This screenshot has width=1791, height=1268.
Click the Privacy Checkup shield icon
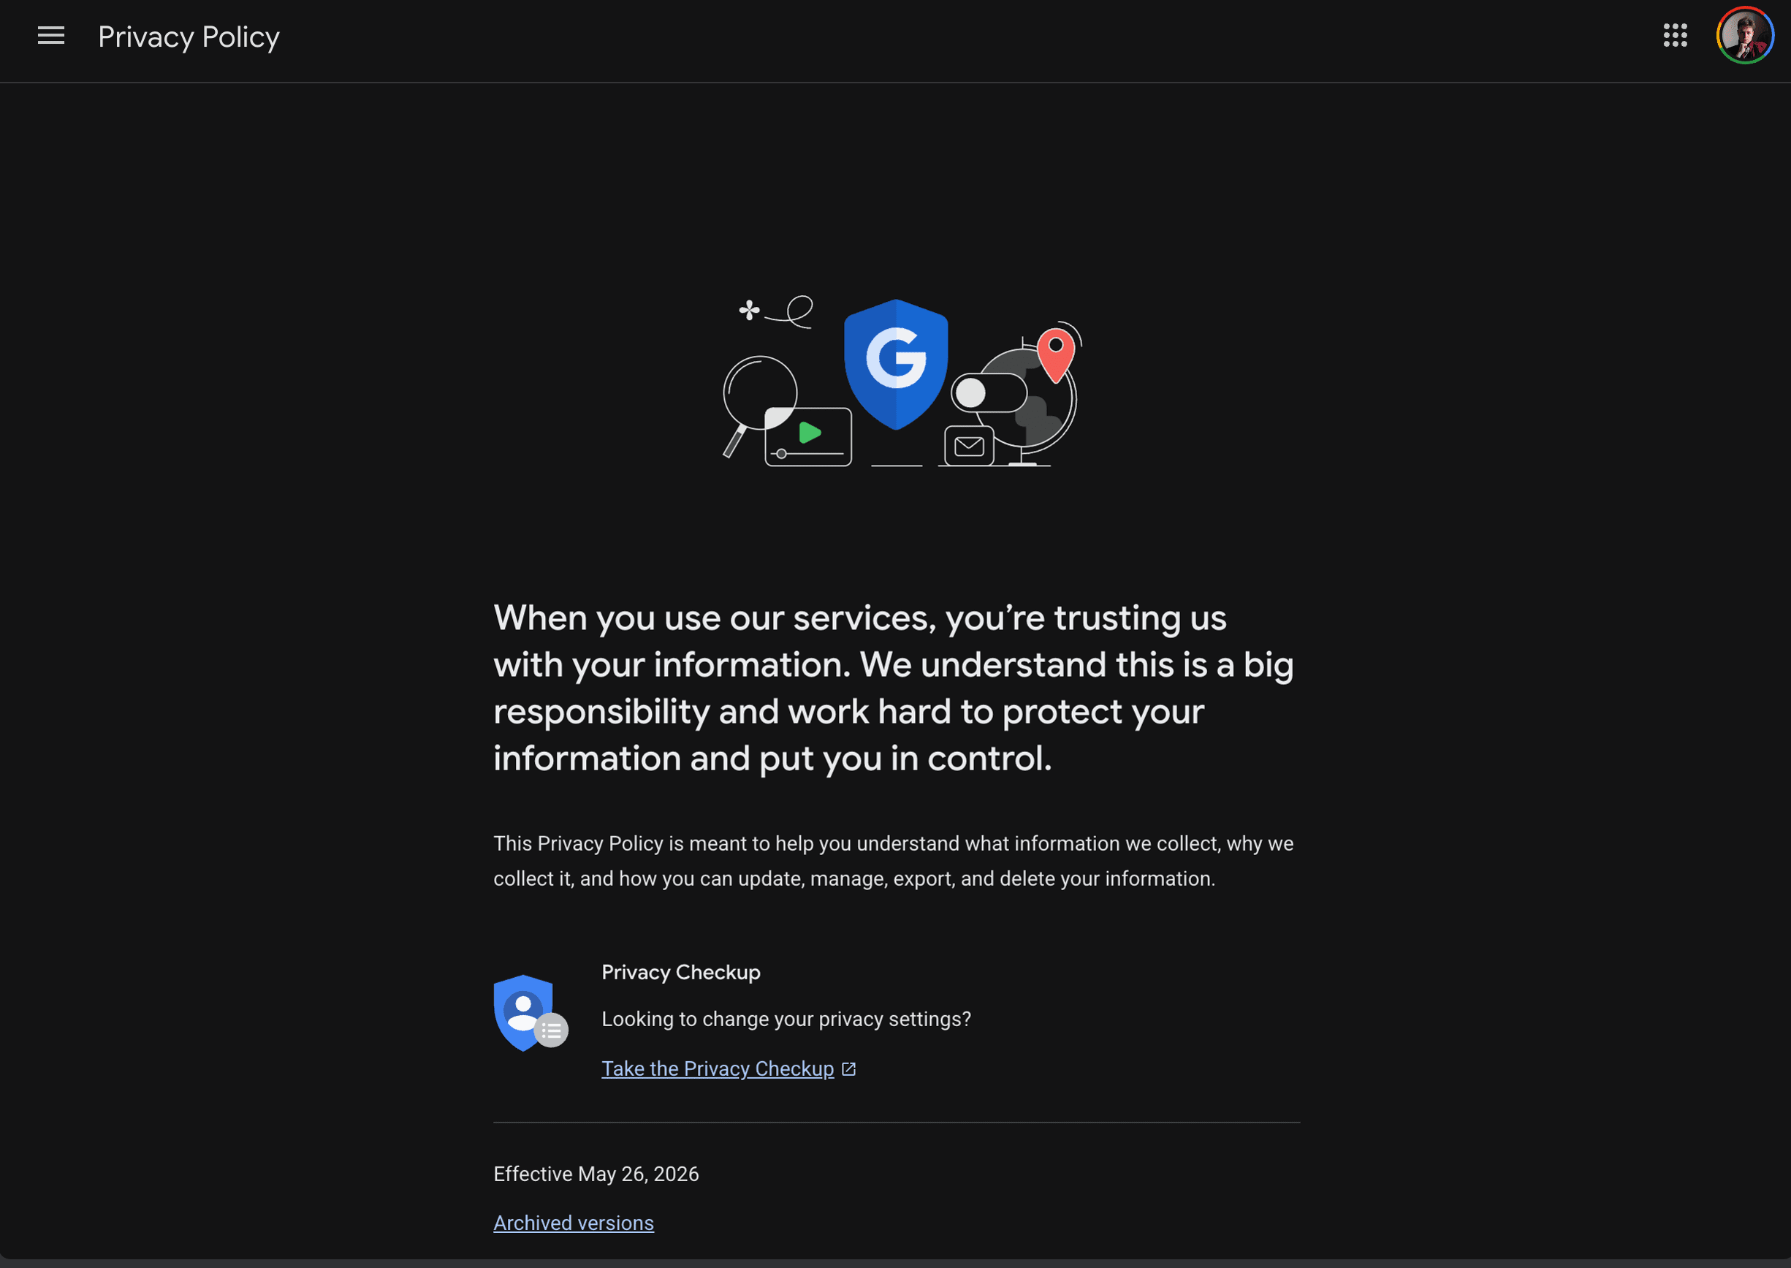pyautogui.click(x=530, y=1013)
